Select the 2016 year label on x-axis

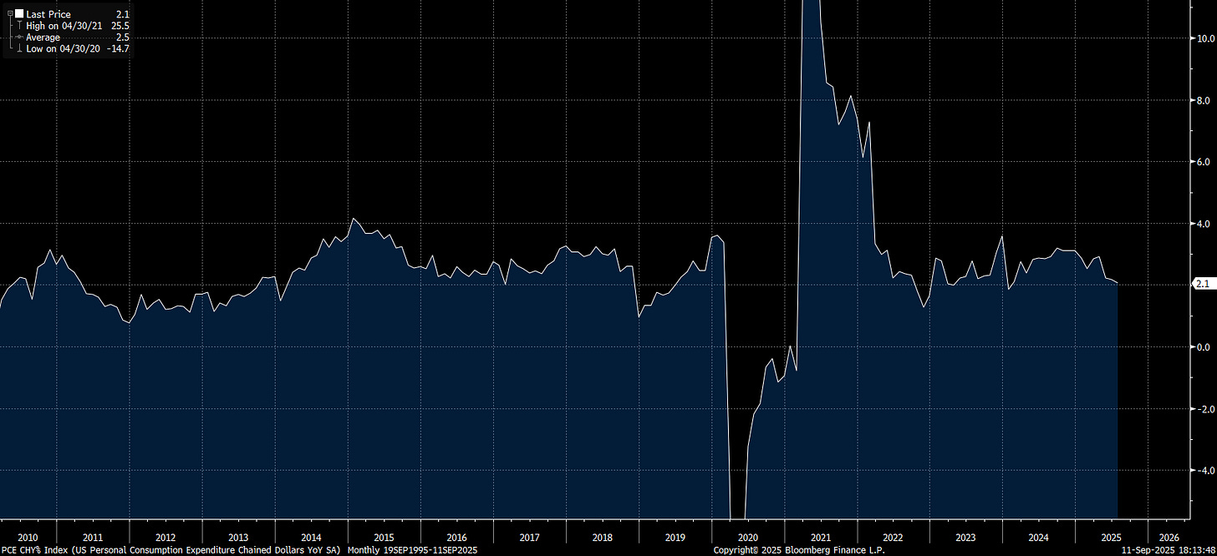456,538
